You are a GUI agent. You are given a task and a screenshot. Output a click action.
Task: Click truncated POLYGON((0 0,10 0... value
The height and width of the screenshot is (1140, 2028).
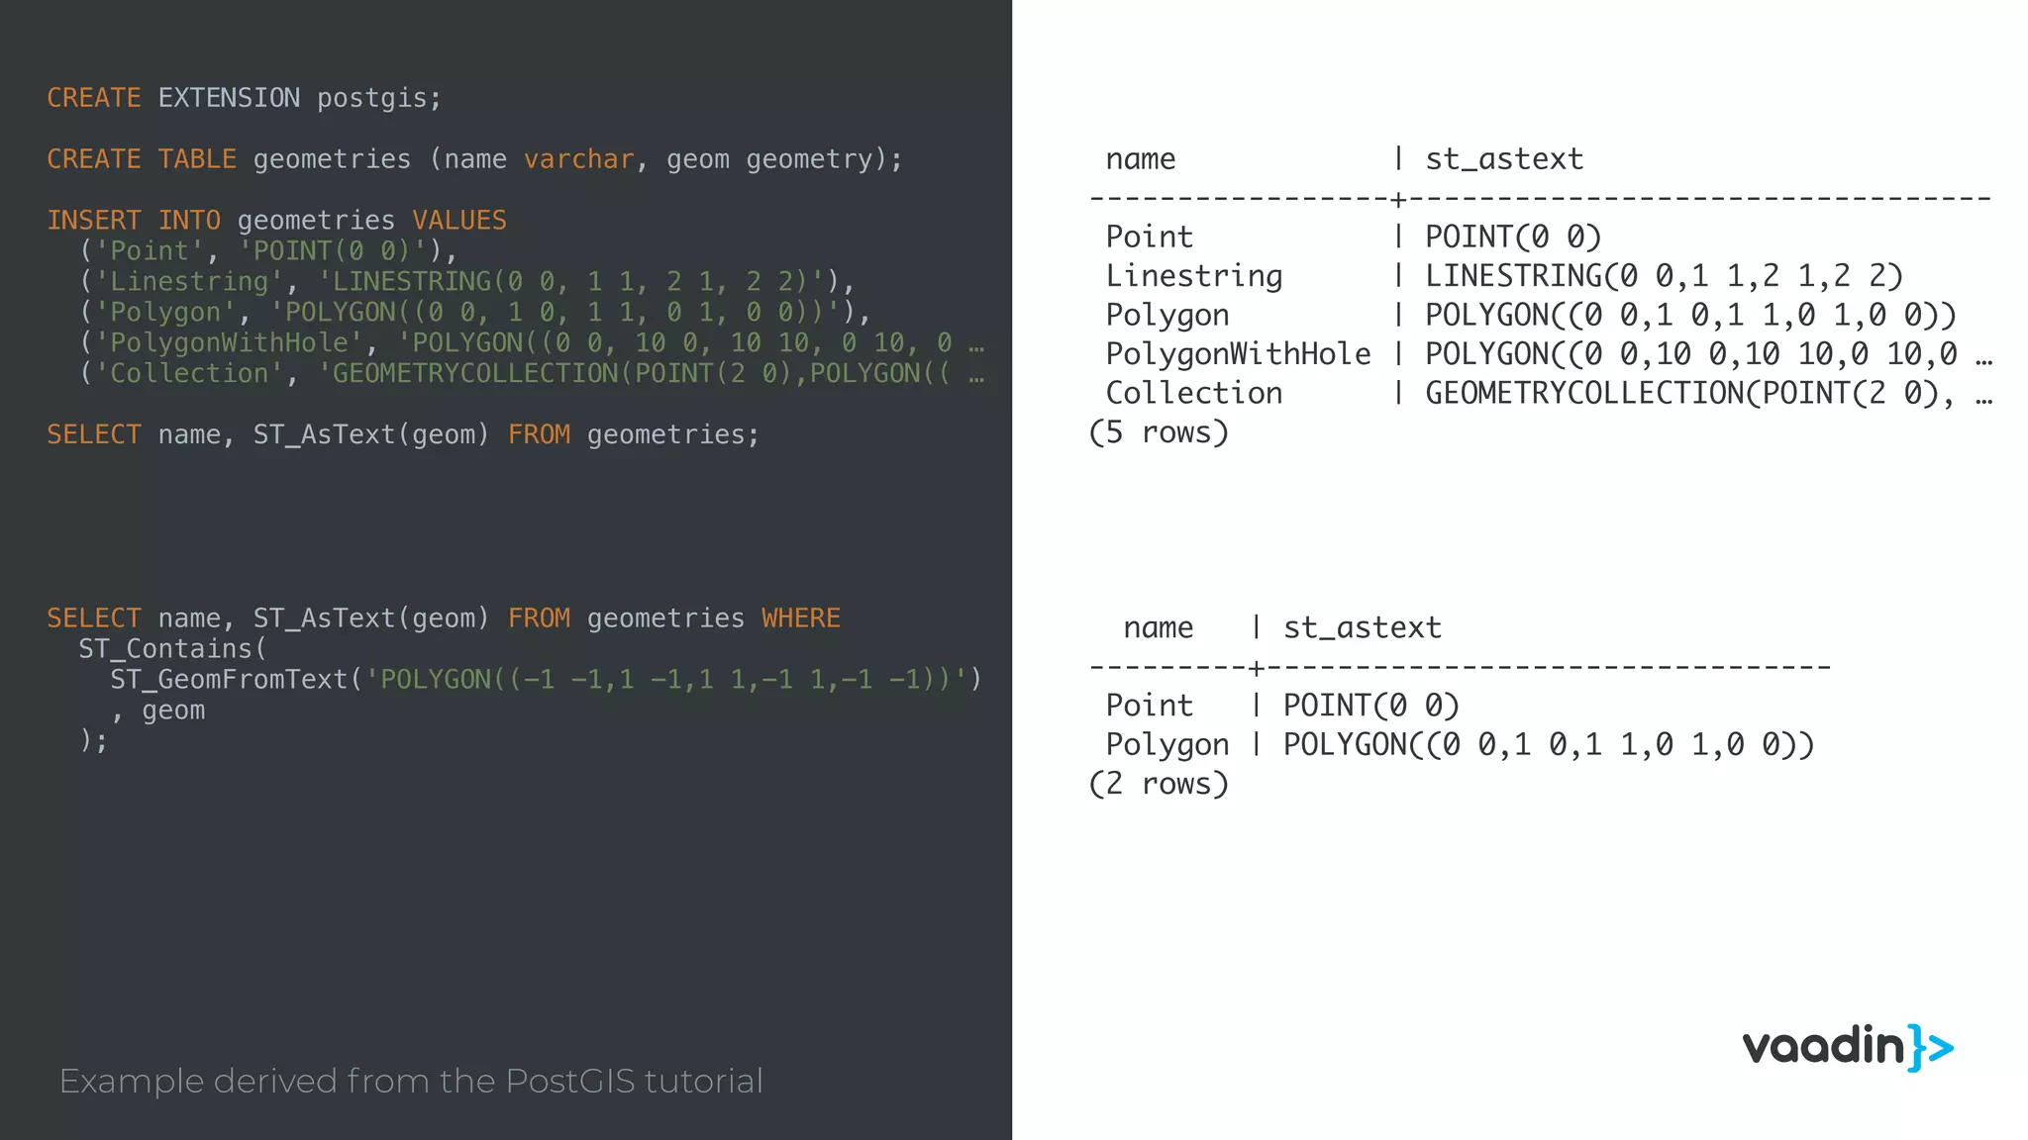1709,354
